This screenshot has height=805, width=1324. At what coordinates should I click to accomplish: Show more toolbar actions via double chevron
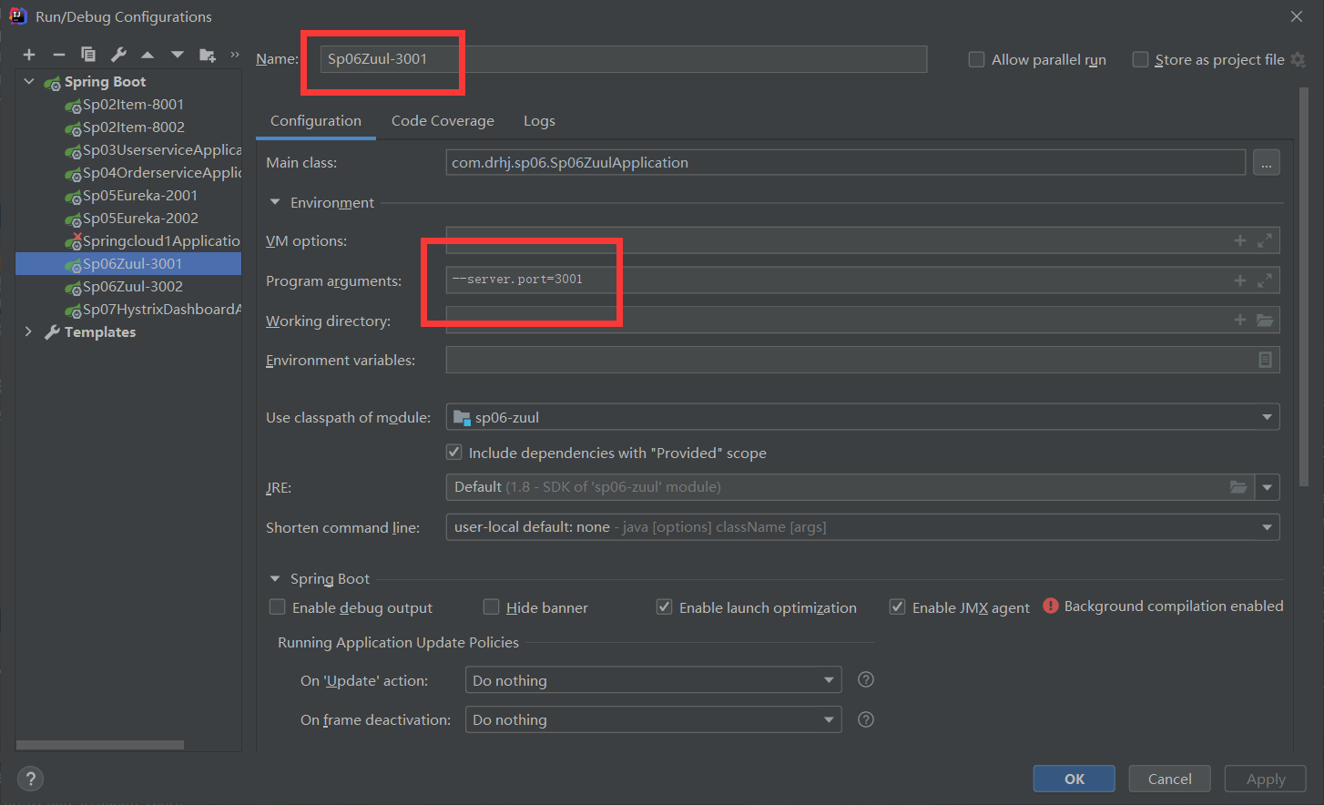pos(235,55)
